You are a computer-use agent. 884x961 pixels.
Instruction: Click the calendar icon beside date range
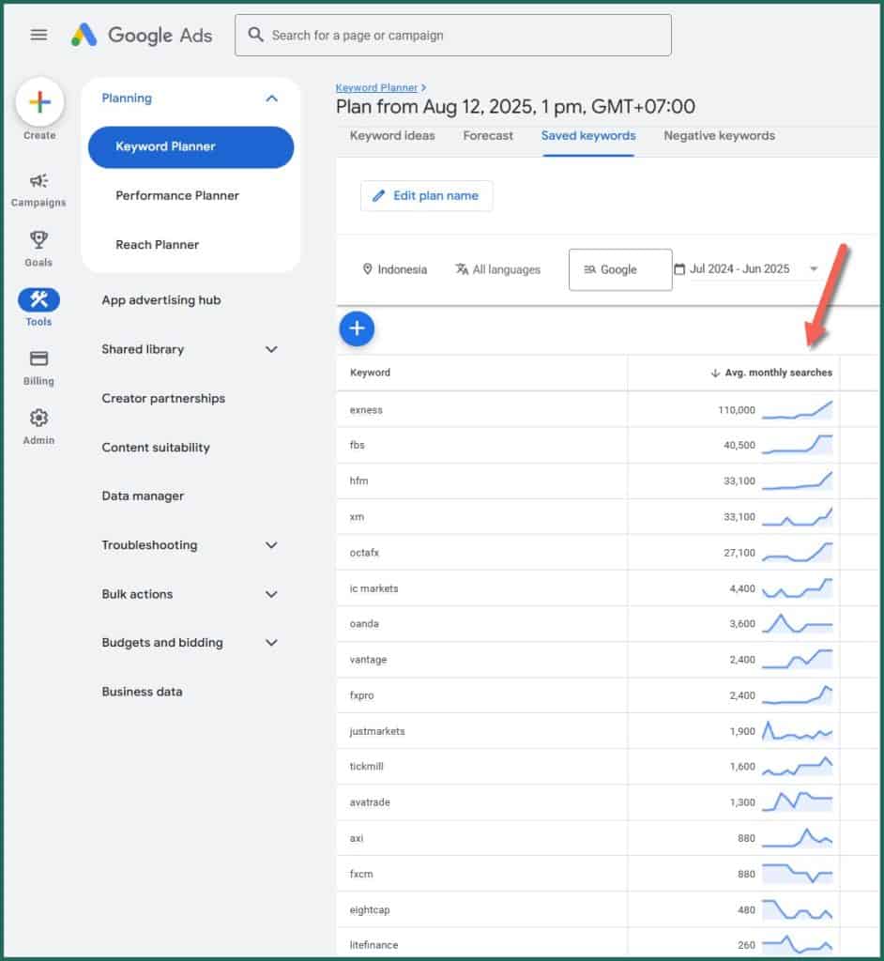(x=679, y=269)
